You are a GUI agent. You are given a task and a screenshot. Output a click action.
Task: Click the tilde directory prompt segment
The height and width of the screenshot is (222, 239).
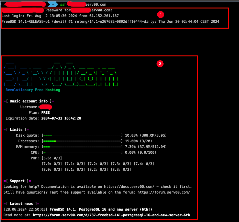(53, 4)
